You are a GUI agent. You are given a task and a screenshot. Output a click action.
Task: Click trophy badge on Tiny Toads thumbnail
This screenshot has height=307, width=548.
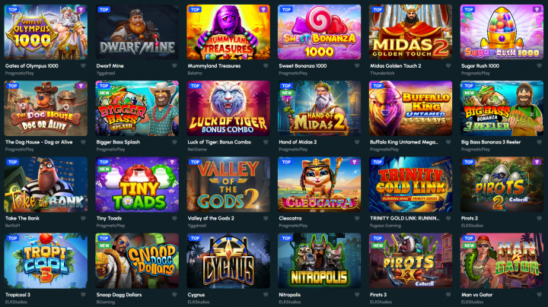pyautogui.click(x=172, y=162)
